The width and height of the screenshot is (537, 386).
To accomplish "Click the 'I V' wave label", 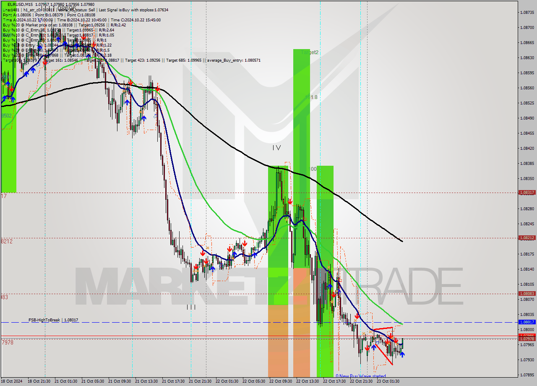I will 276,147.
